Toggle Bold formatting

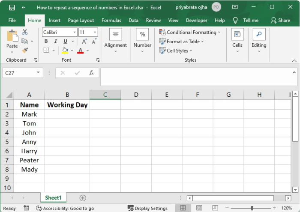pos(46,41)
